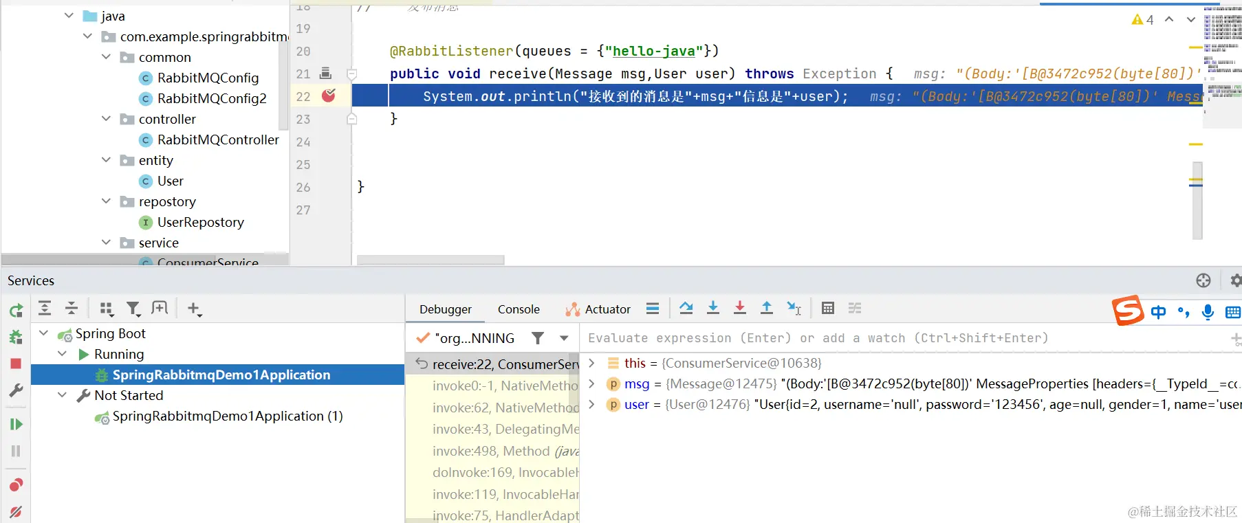The image size is (1242, 523).
Task: Expand the user variable
Action: pos(591,404)
